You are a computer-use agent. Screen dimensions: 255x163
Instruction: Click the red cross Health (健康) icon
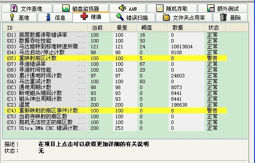[x=84, y=17]
